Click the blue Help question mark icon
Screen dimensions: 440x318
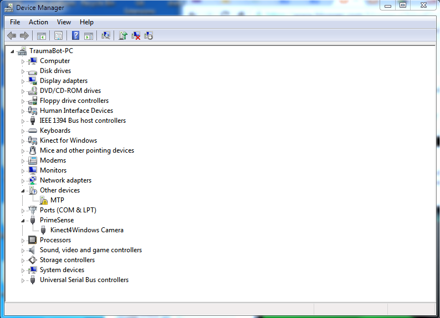point(75,35)
